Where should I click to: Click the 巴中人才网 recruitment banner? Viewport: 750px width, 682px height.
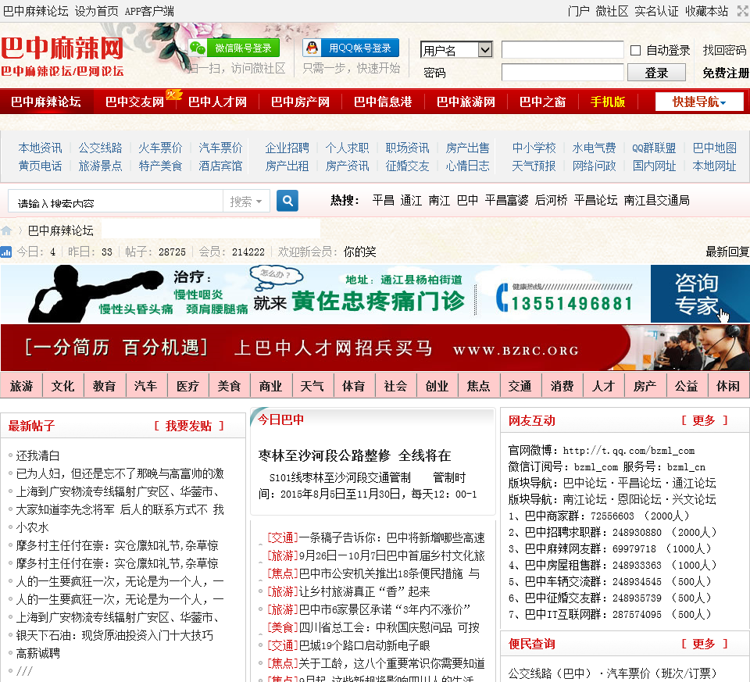pos(375,348)
